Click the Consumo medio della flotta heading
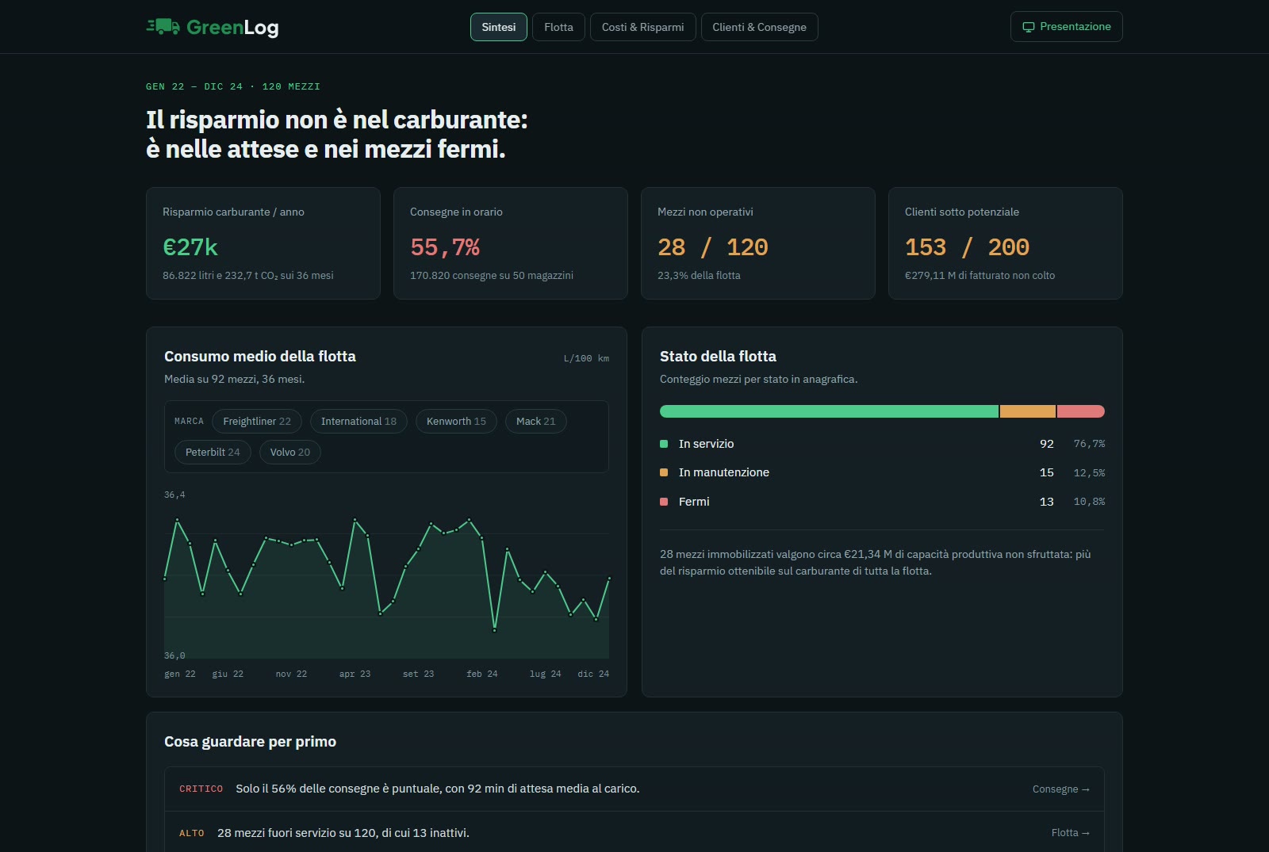 260,357
